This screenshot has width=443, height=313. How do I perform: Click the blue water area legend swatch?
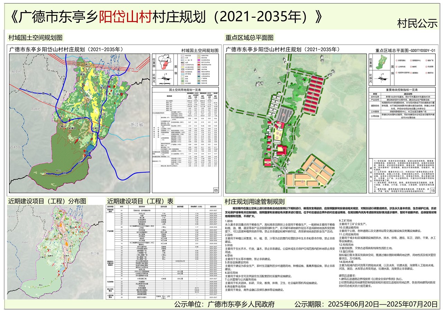click(199, 83)
